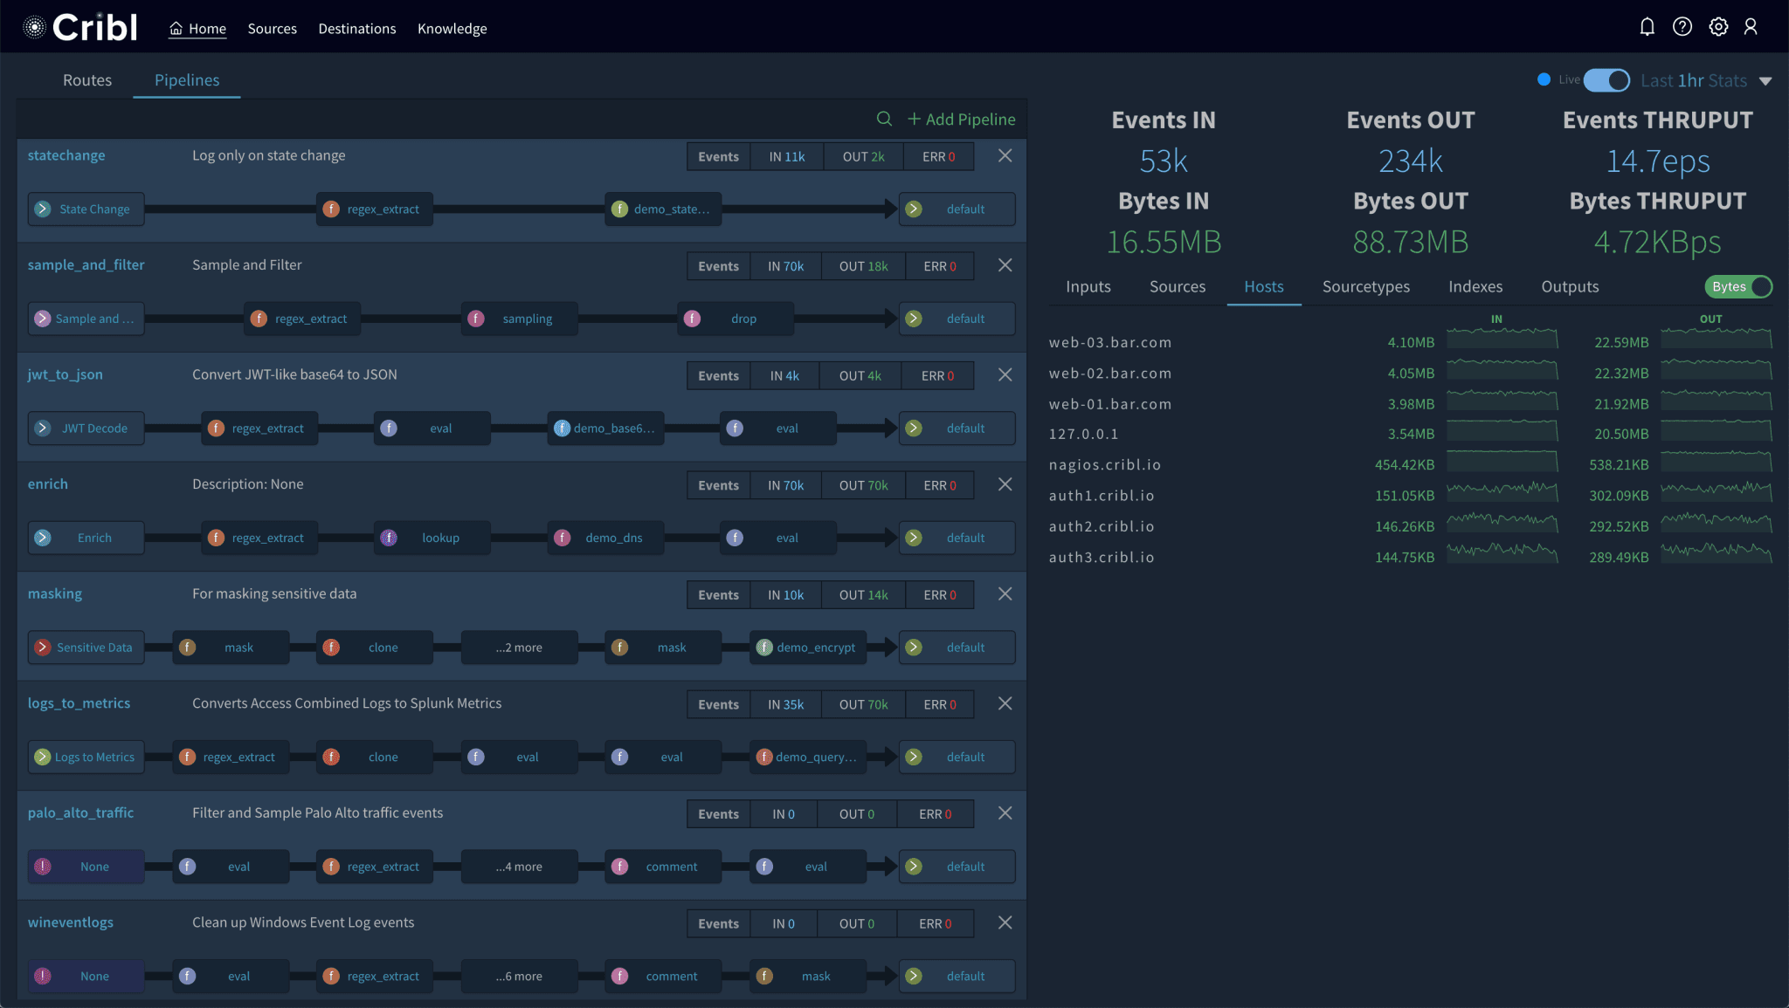Expand the 2 more functions in masking pipeline
This screenshot has width=1789, height=1008.
point(519,647)
